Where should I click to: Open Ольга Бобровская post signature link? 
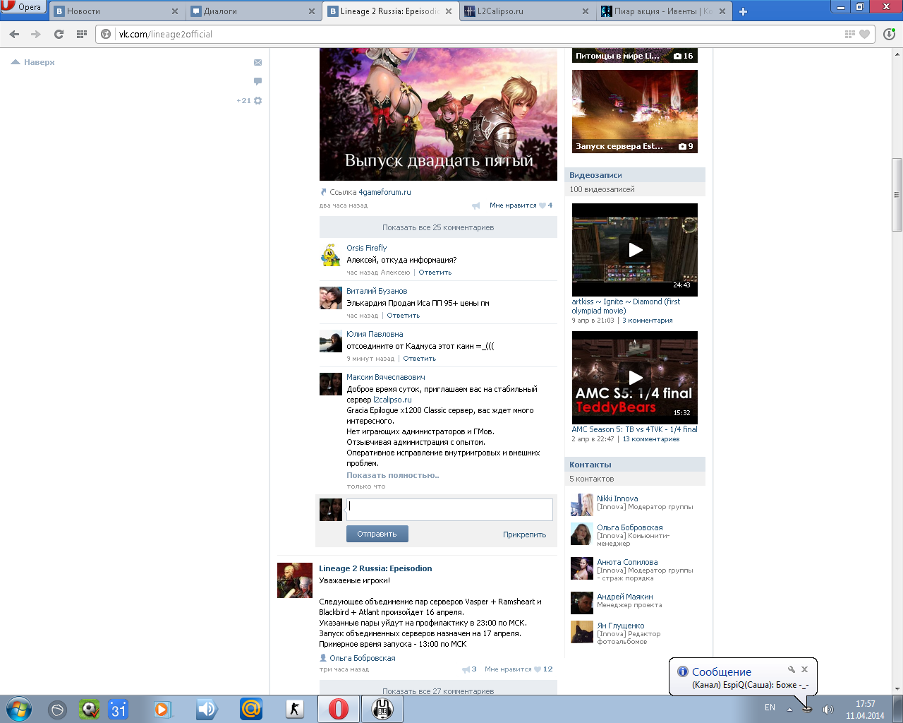(362, 658)
